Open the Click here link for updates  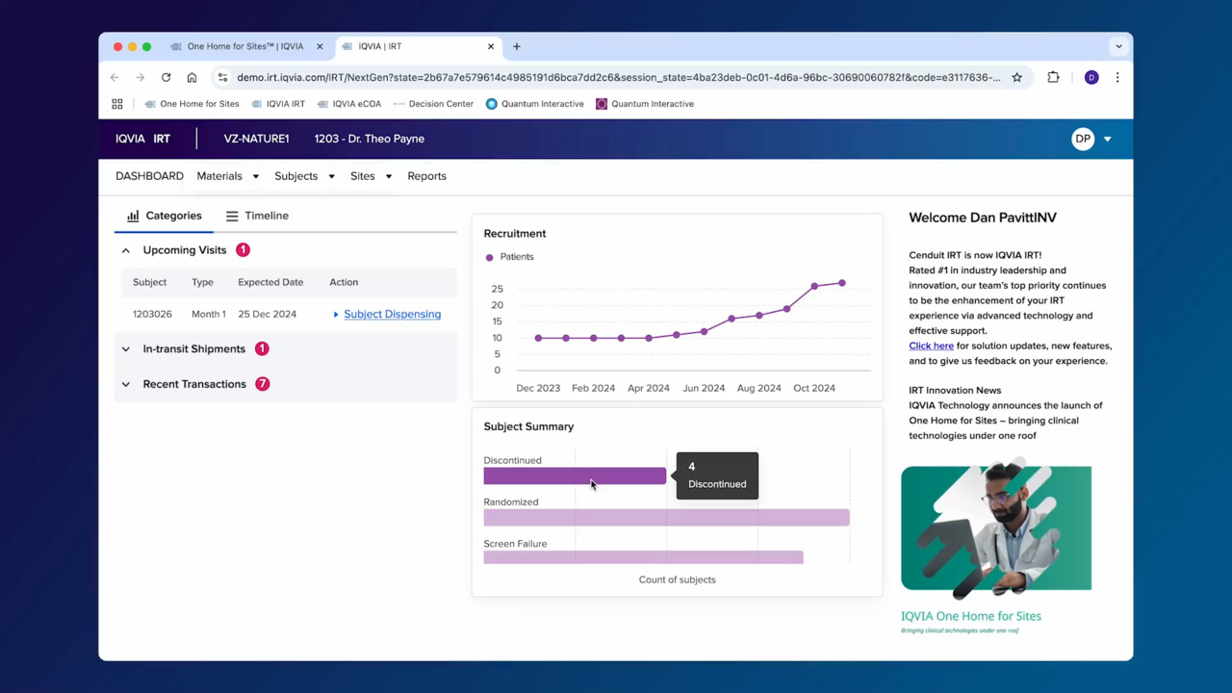931,346
